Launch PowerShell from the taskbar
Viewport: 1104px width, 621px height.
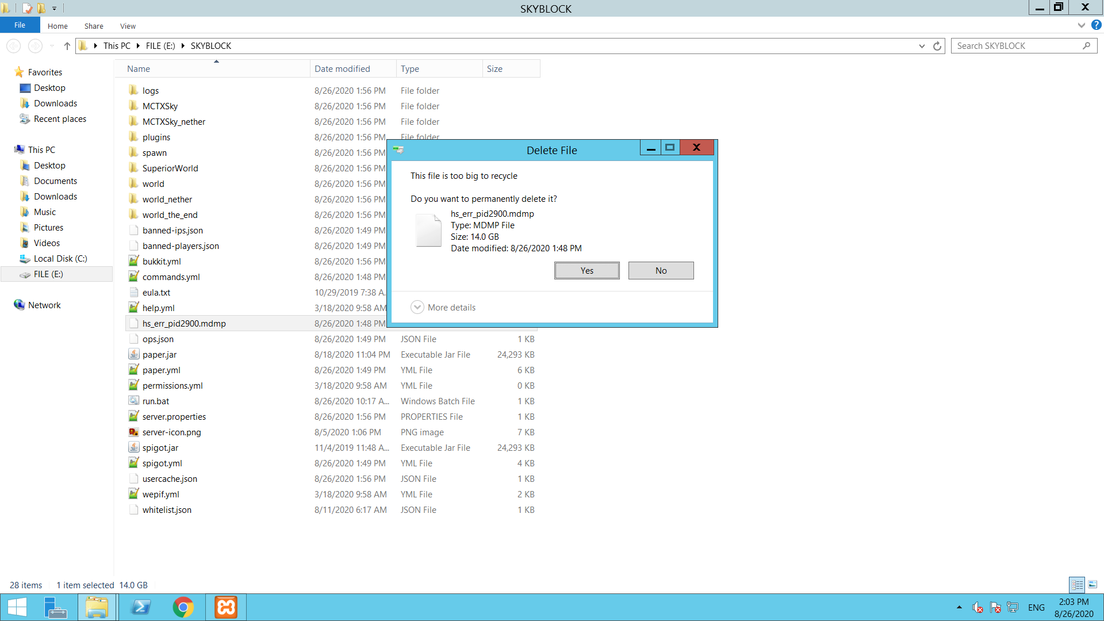pos(140,607)
